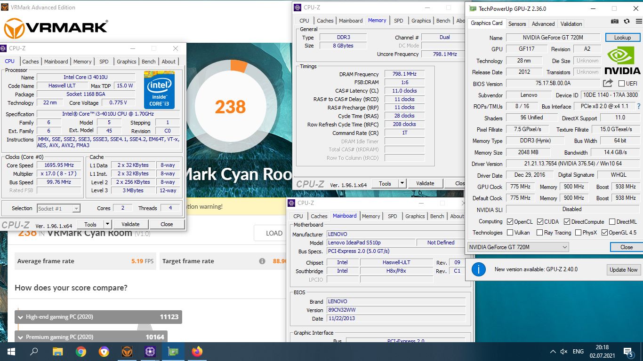This screenshot has width=643, height=361.
Task: Click the Intel Core i3 logo badge
Action: click(x=159, y=90)
